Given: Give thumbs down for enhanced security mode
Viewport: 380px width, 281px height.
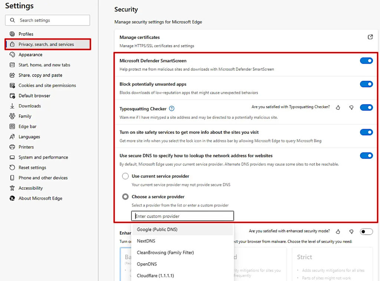Looking at the screenshot, I should point(351,232).
